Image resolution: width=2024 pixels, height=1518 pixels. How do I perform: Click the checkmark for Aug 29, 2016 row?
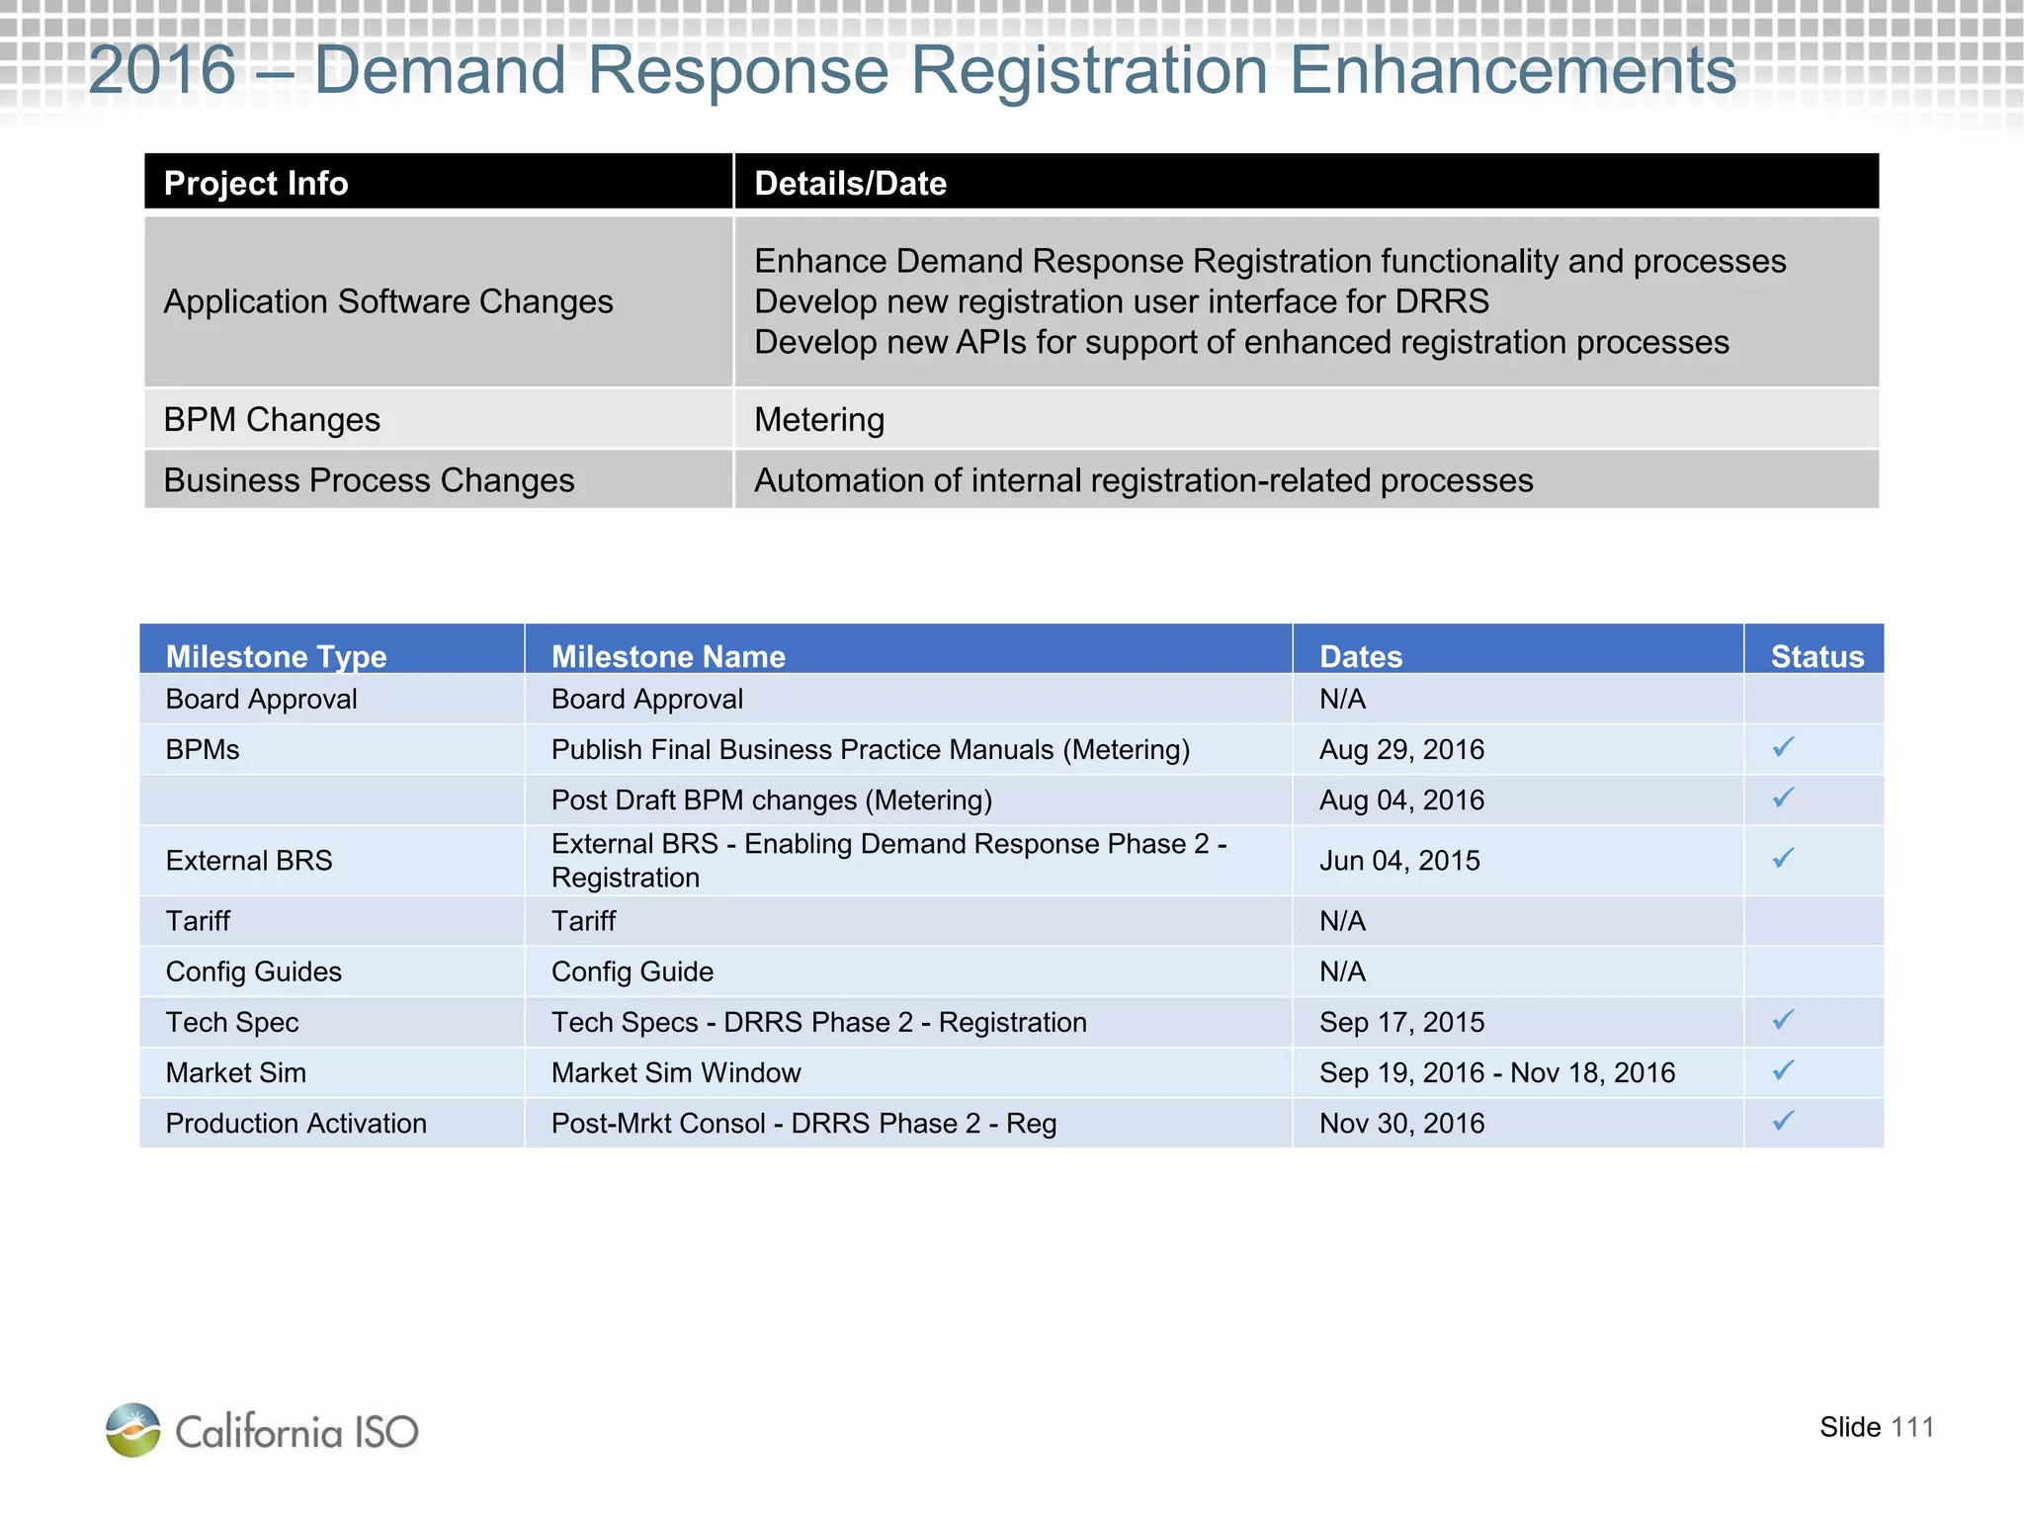click(1783, 747)
